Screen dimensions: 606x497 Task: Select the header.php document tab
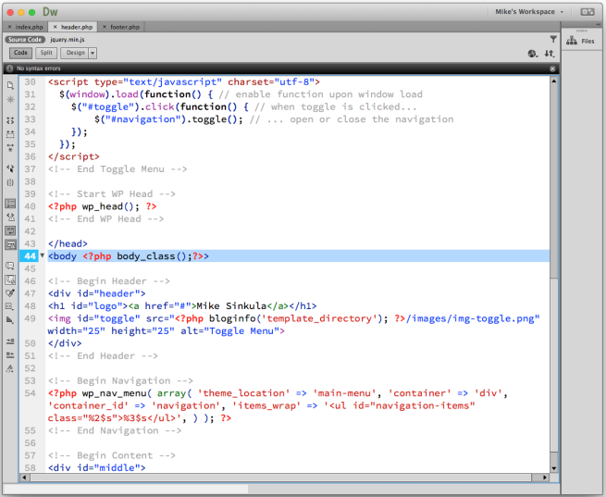point(77,27)
